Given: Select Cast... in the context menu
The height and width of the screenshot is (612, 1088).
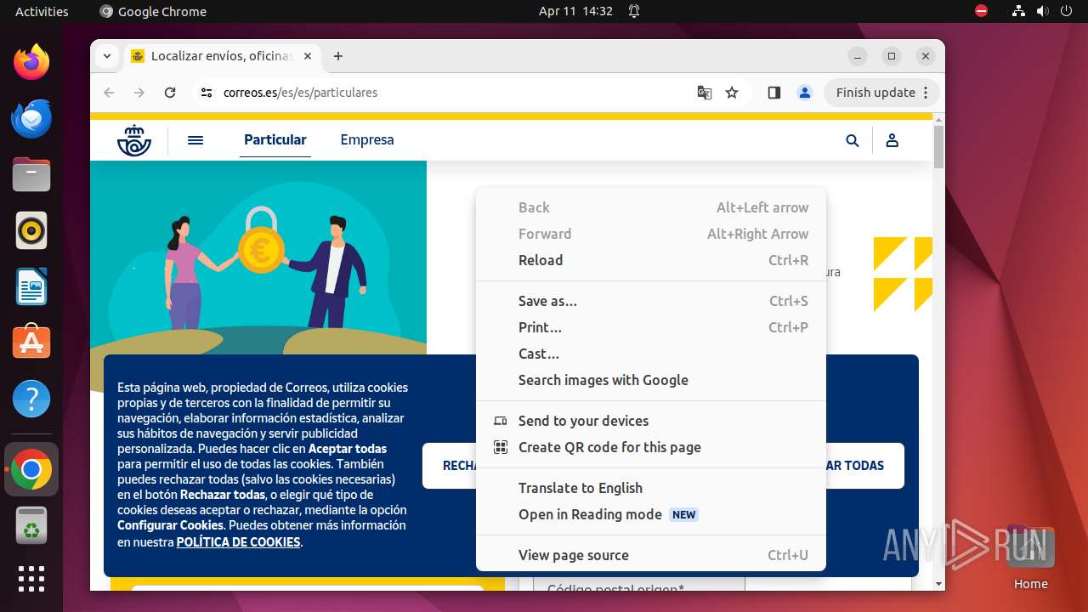Looking at the screenshot, I should point(651,354).
